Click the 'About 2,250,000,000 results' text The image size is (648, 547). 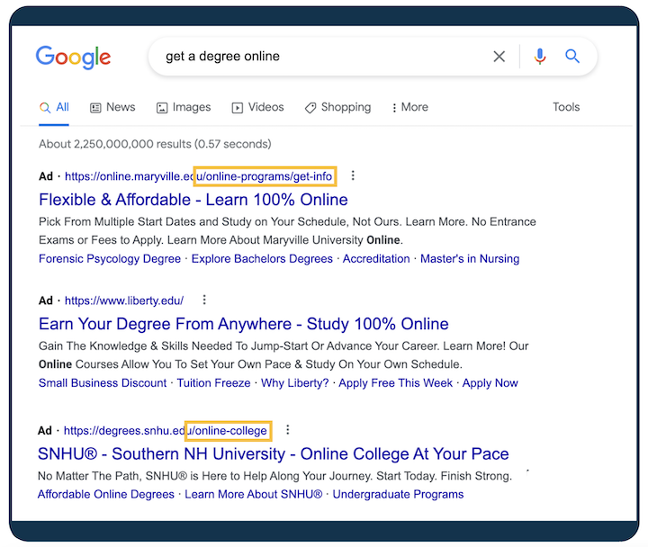point(155,144)
